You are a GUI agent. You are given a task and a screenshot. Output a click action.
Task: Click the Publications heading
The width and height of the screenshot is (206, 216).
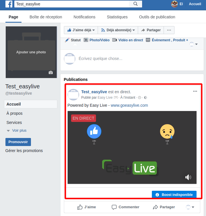coord(76,79)
